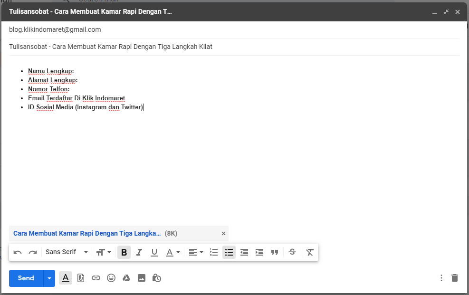Open the text alignment dropdown
469x295 pixels.
(x=196, y=252)
